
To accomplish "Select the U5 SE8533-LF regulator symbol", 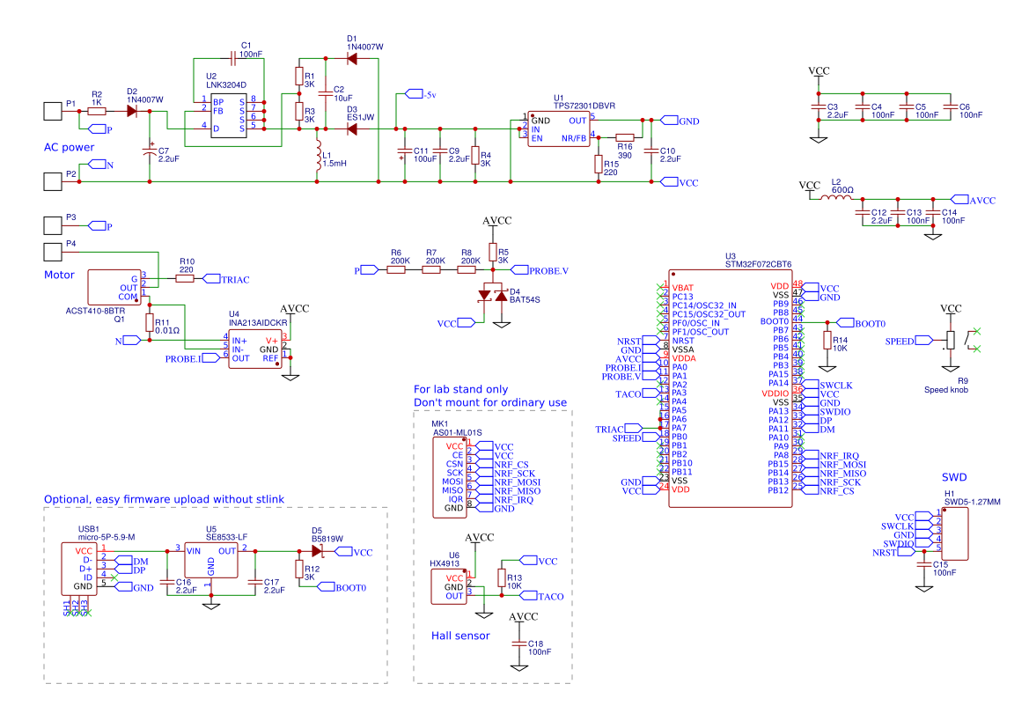I will click(210, 560).
